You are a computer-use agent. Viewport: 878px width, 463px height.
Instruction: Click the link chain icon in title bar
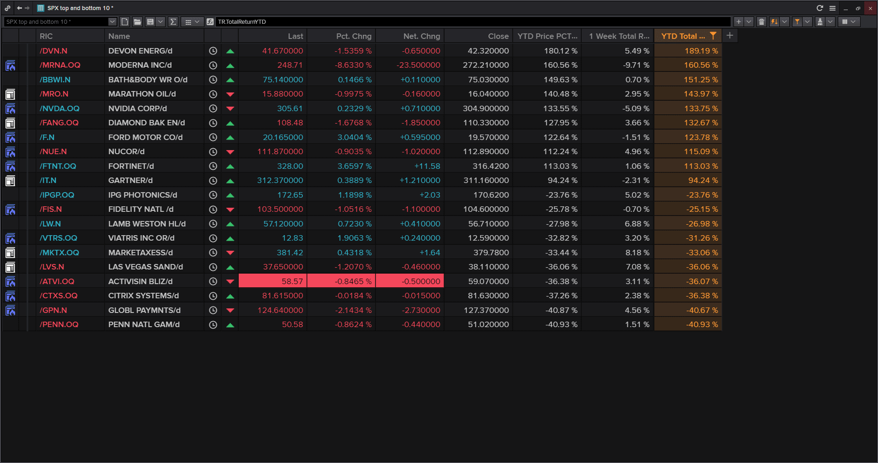[x=7, y=8]
